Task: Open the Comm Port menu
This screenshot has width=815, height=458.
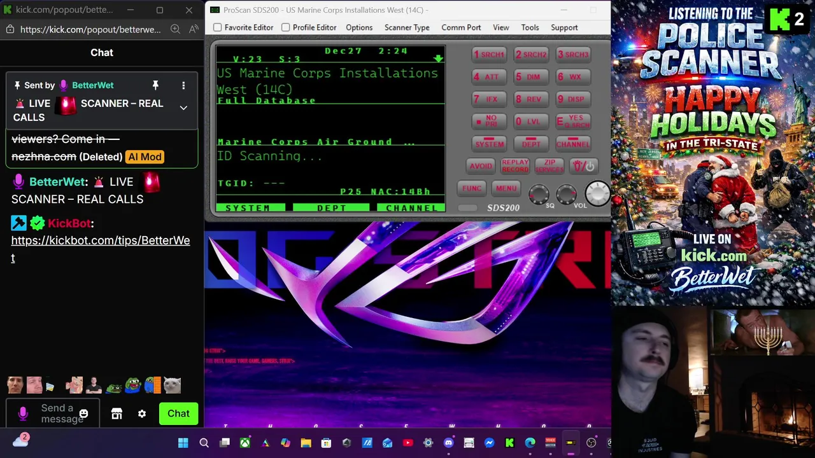Action: (x=461, y=27)
